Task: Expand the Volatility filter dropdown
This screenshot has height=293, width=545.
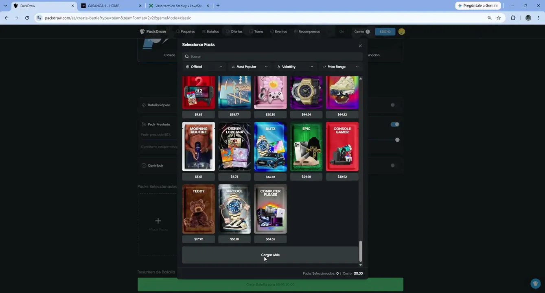Action: 295,67
